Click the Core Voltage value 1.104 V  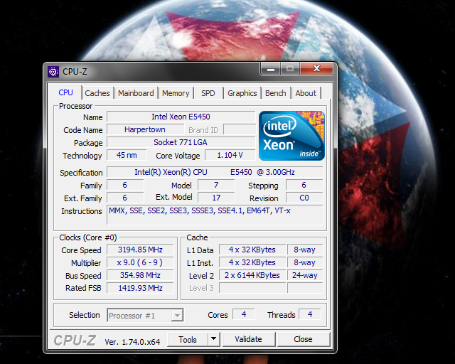tap(230, 155)
